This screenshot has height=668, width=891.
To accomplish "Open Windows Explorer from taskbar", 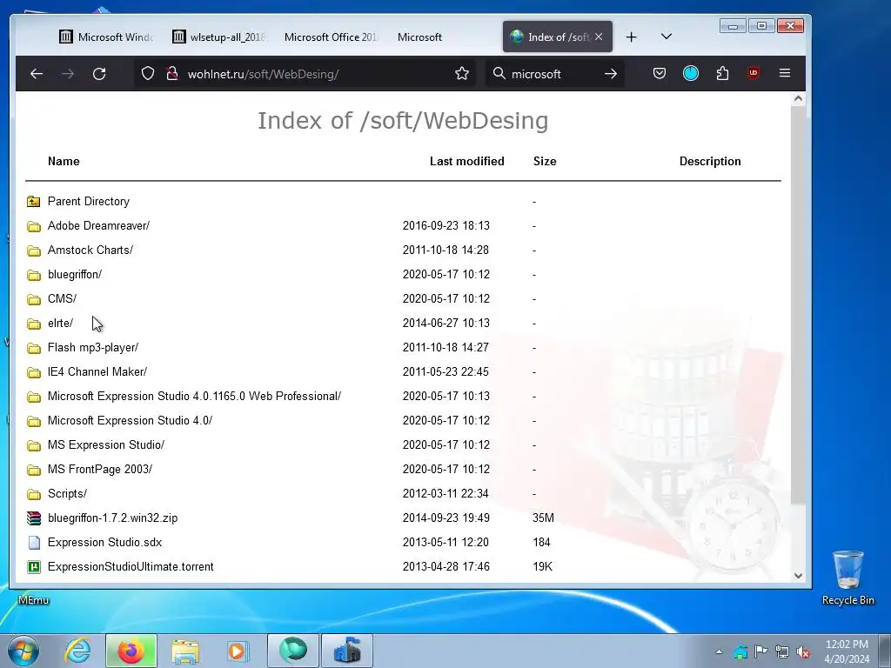I will (185, 651).
